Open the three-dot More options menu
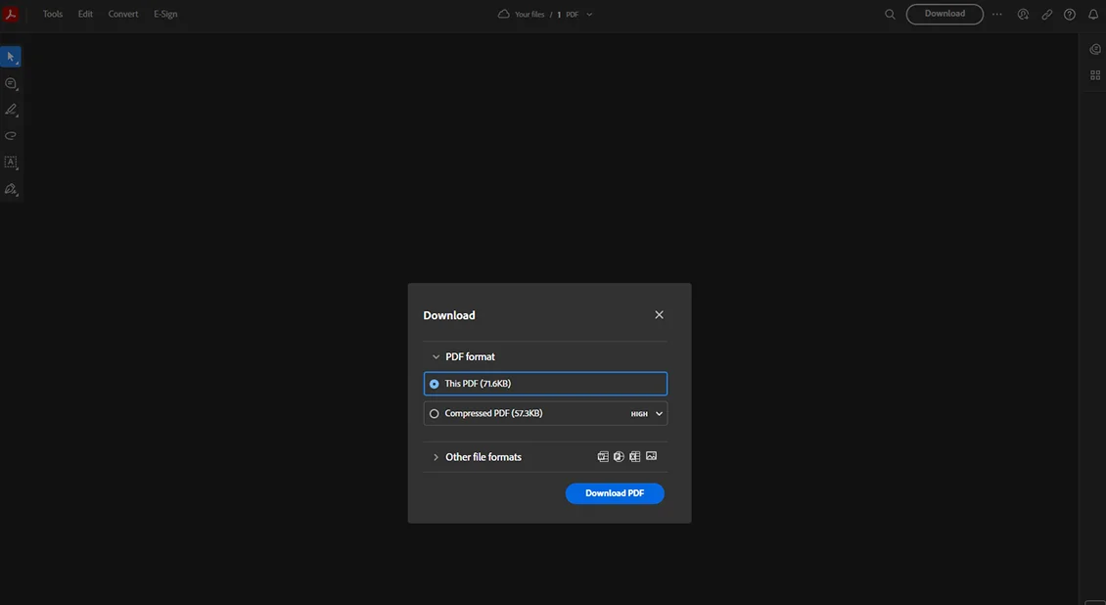1106x605 pixels. 996,14
